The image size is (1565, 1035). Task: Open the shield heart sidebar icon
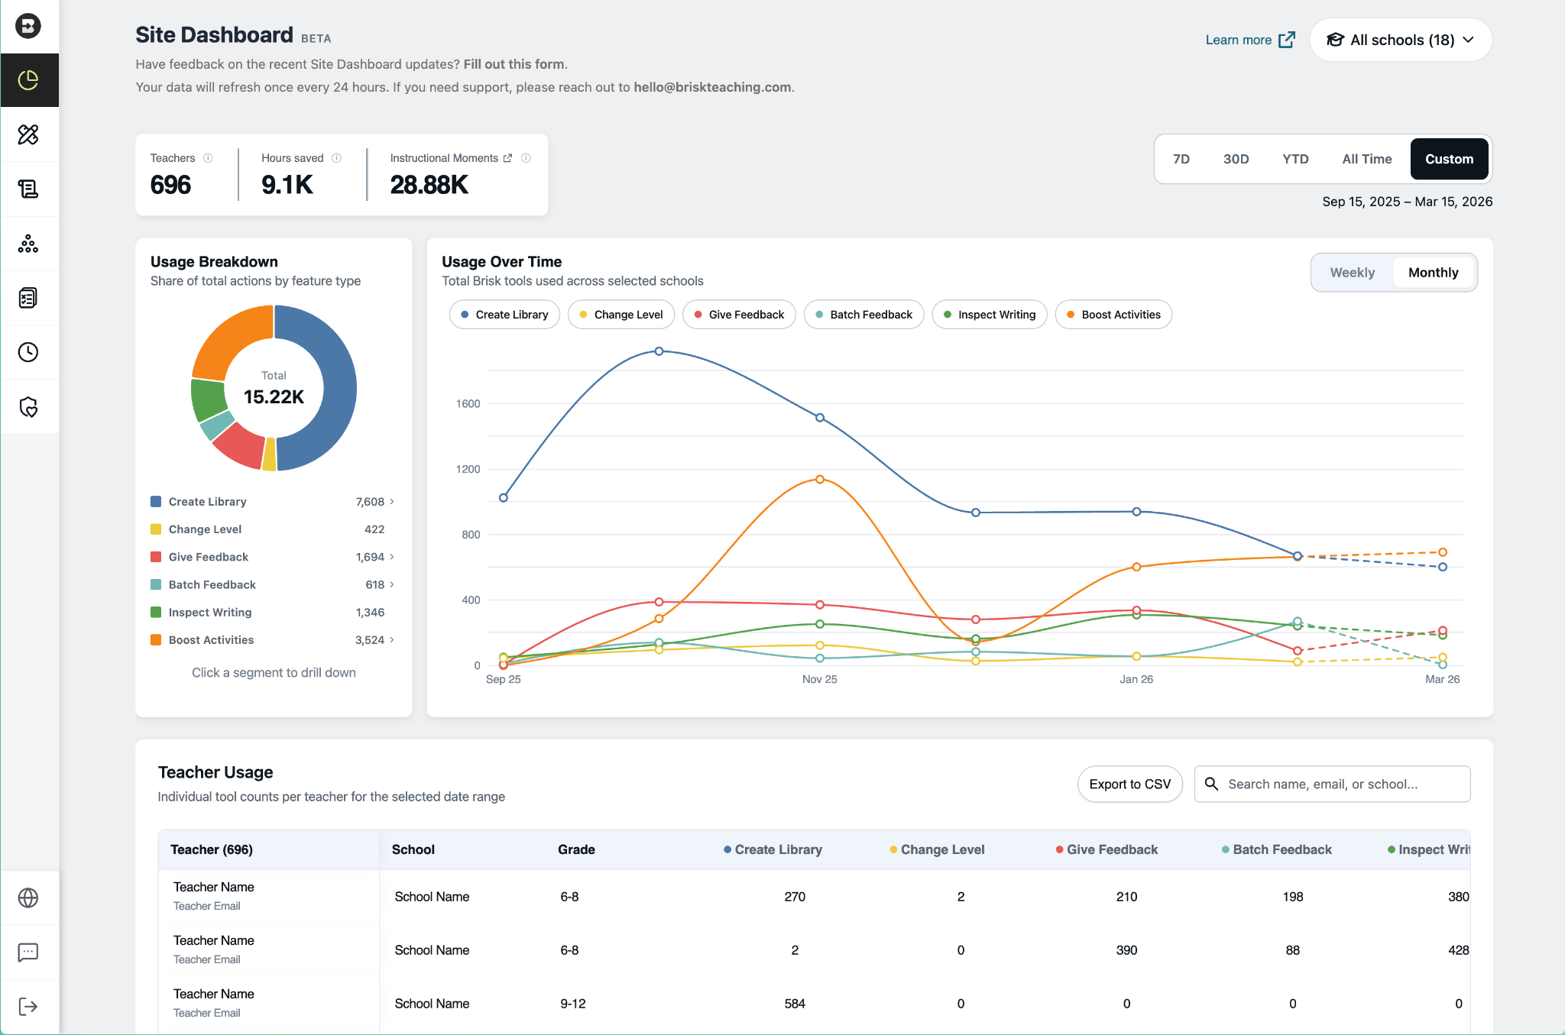pyautogui.click(x=28, y=407)
